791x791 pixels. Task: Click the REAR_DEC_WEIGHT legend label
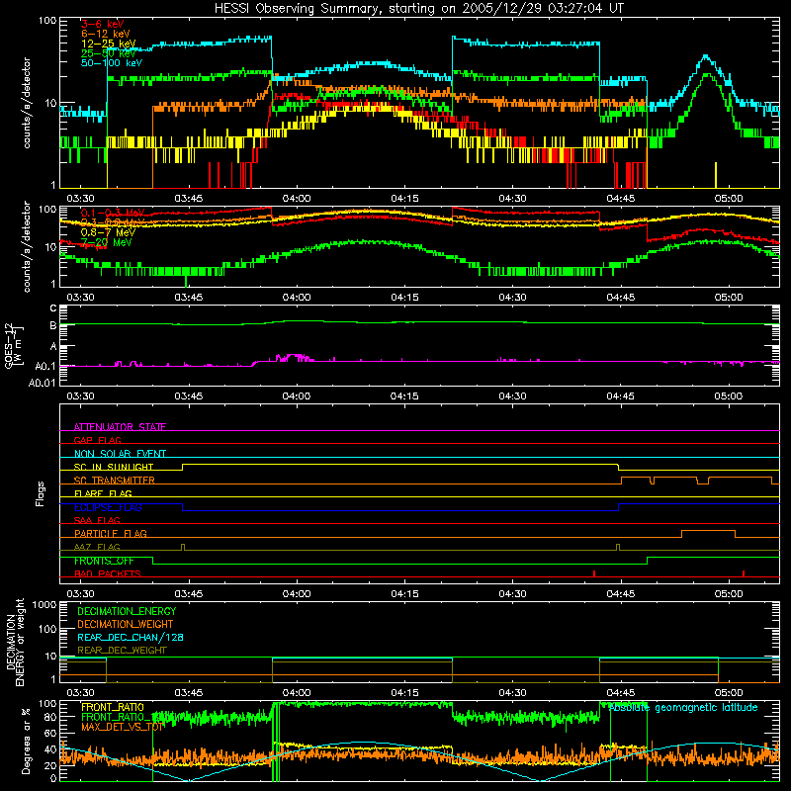pyautogui.click(x=122, y=651)
